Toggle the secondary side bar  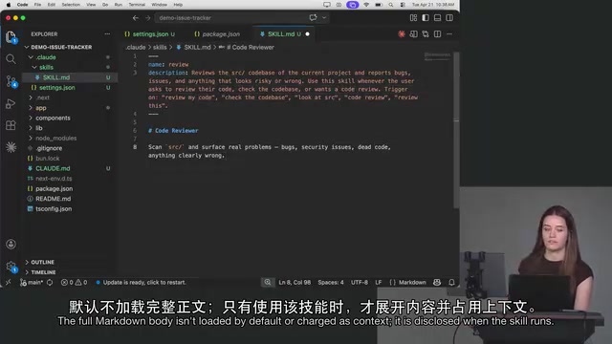point(449,18)
